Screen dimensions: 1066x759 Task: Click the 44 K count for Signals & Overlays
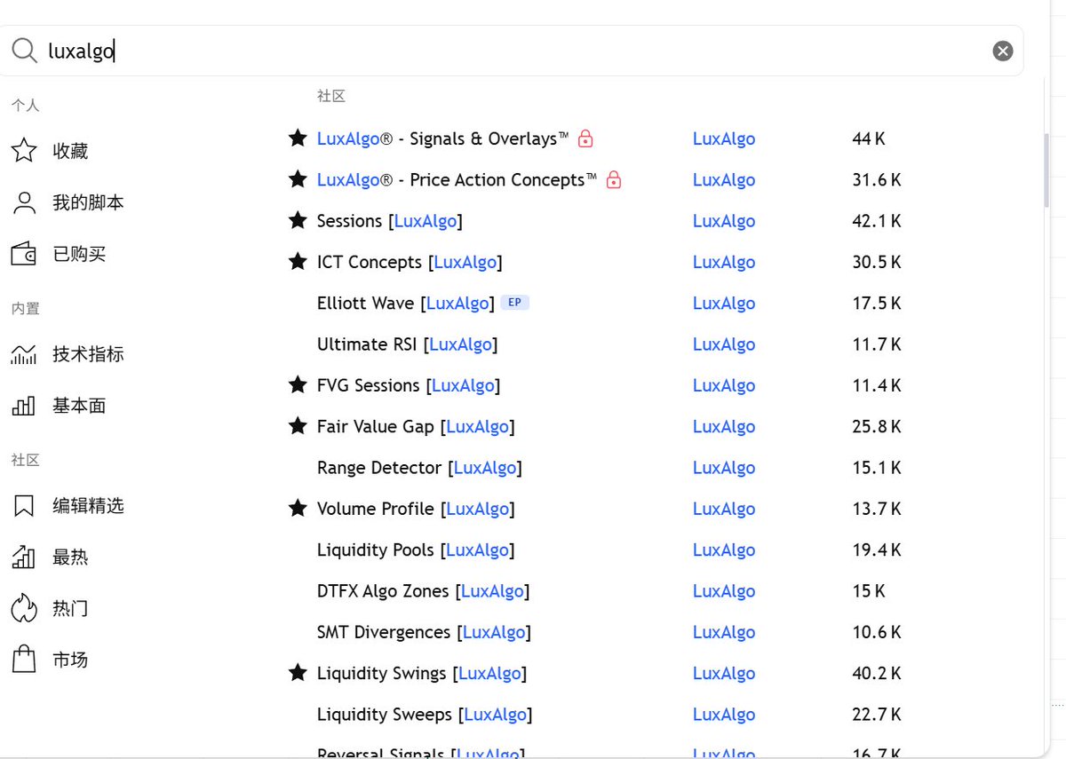point(869,138)
